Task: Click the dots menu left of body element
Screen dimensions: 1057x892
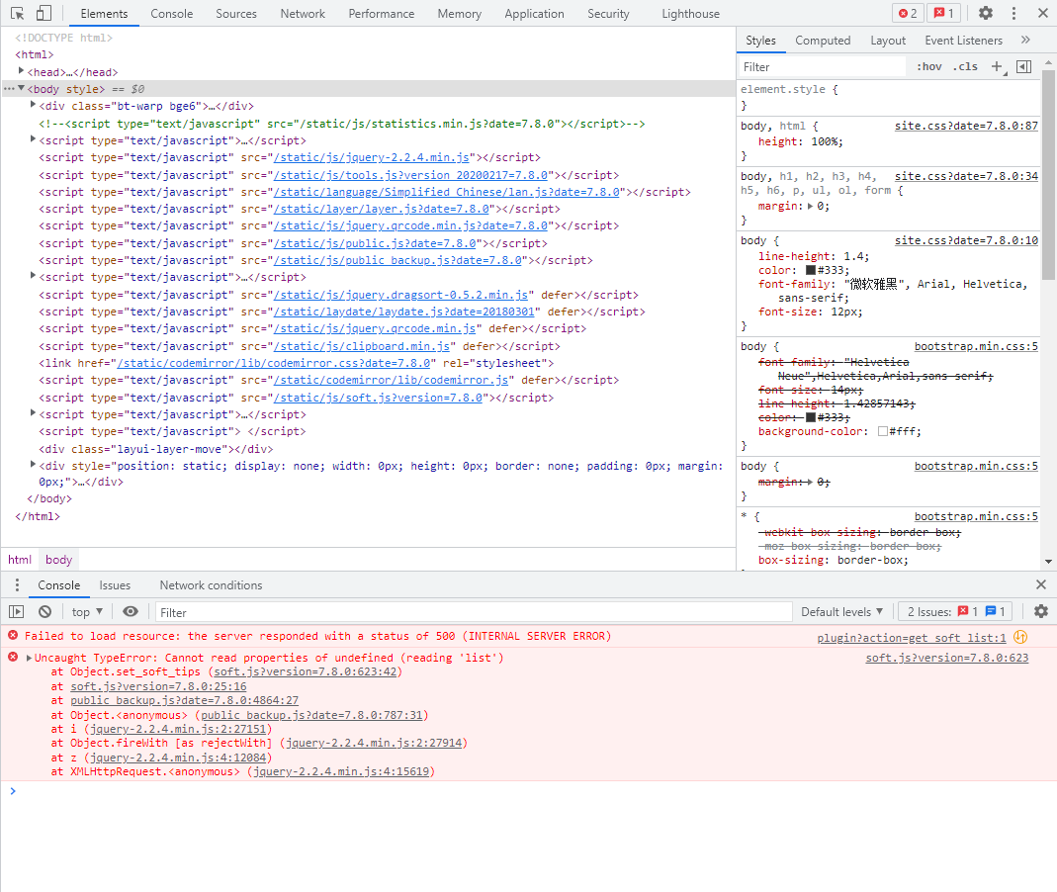Action: click(x=9, y=88)
